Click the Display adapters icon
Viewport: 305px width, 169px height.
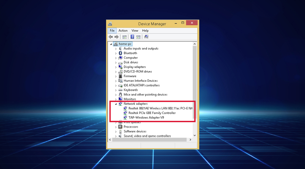[120, 67]
